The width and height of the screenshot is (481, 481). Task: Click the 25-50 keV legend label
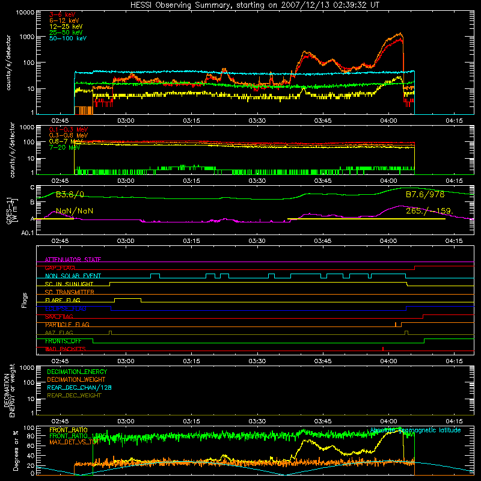66,32
